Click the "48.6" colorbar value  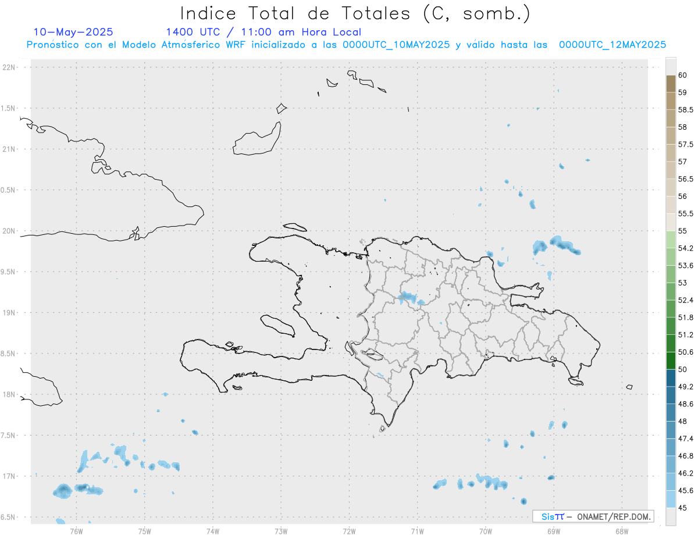[x=685, y=404]
